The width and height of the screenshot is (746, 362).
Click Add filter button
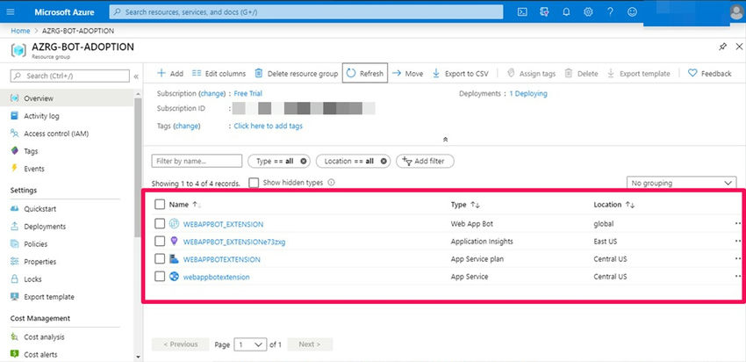425,162
